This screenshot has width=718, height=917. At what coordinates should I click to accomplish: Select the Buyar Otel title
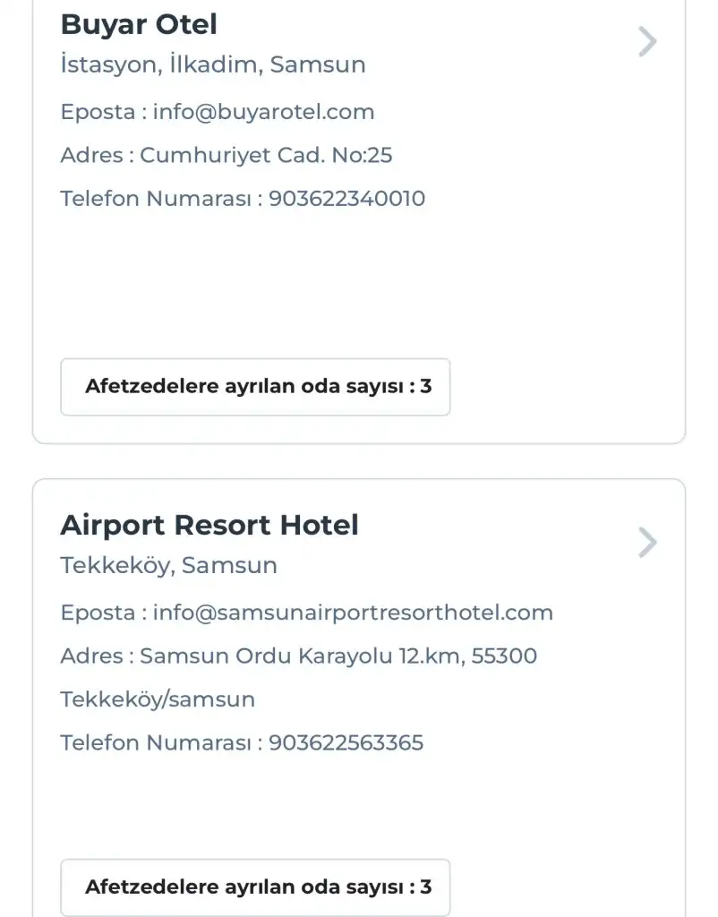[x=139, y=24]
